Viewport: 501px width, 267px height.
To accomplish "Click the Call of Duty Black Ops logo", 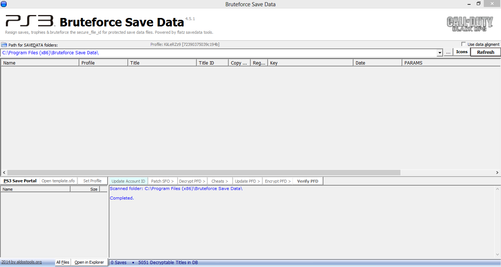I will coord(469,24).
